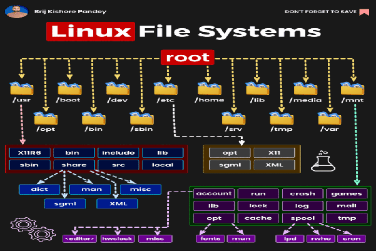This screenshot has width=376, height=251.
Task: Click the sgml box under /etc
Action: [229, 165]
